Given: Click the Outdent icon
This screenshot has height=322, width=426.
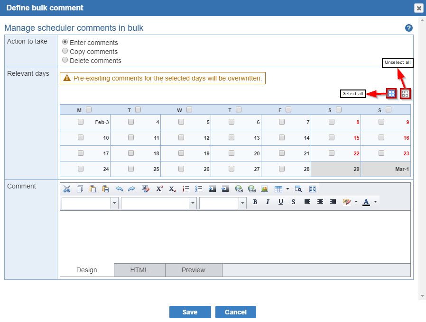Looking at the screenshot, I should [225, 189].
